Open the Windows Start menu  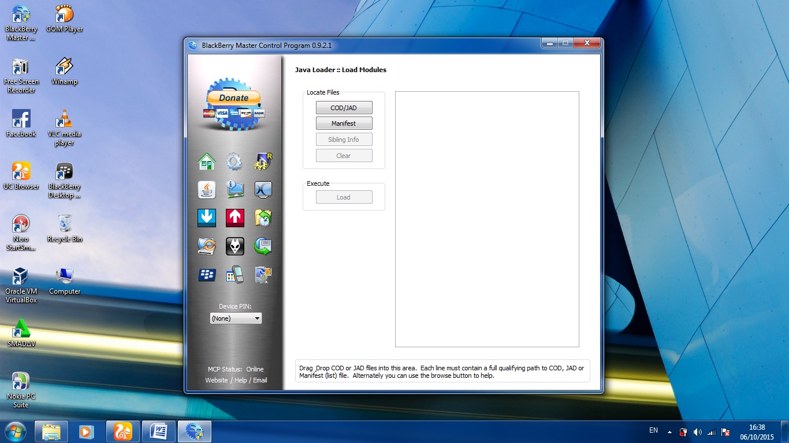tap(16, 431)
